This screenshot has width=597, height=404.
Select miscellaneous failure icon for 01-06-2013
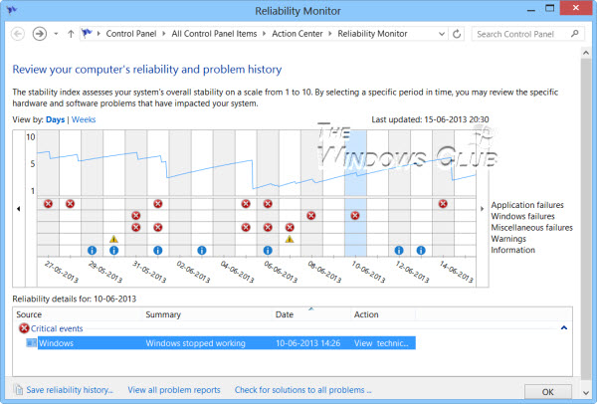(x=158, y=227)
